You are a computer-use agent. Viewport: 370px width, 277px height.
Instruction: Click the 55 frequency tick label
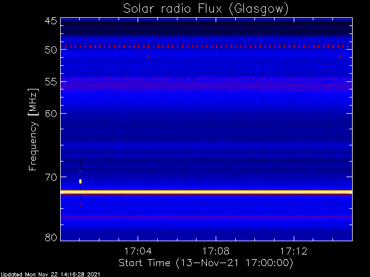(x=51, y=82)
